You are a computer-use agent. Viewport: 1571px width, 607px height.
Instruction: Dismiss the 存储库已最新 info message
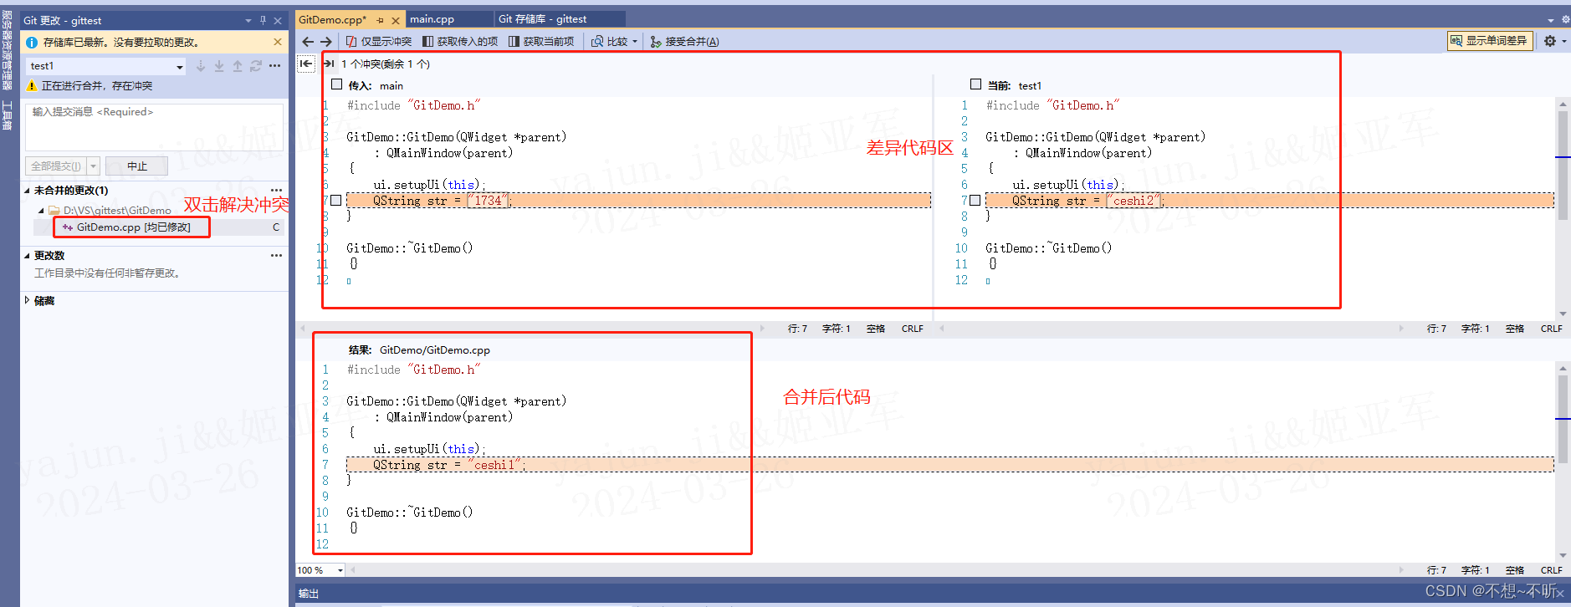278,42
